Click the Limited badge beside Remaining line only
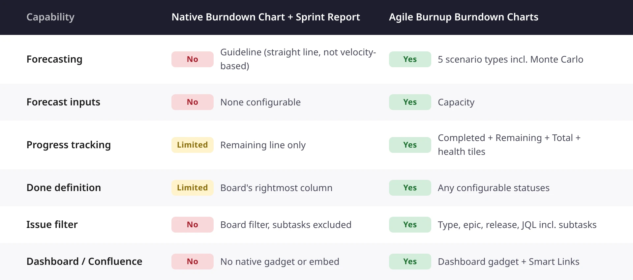The height and width of the screenshot is (280, 633). click(x=193, y=145)
